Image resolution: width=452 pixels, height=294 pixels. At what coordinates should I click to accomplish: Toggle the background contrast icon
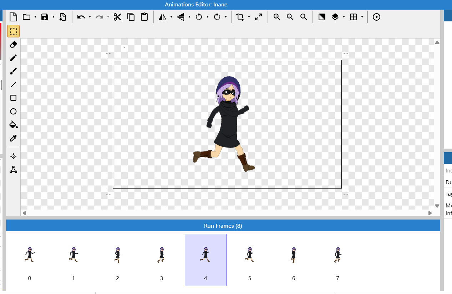(x=322, y=17)
